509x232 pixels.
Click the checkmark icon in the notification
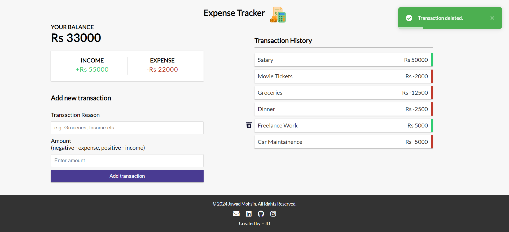[x=409, y=18]
